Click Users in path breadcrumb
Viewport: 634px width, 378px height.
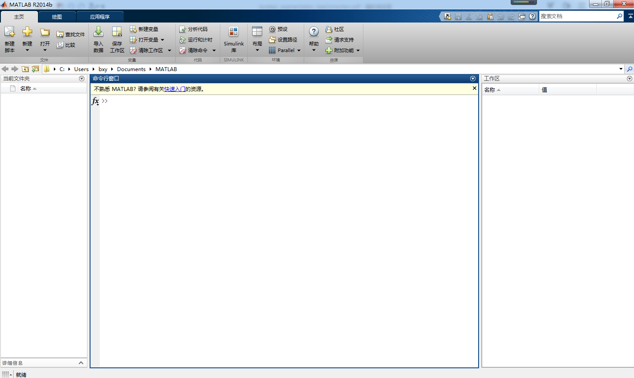(x=81, y=69)
